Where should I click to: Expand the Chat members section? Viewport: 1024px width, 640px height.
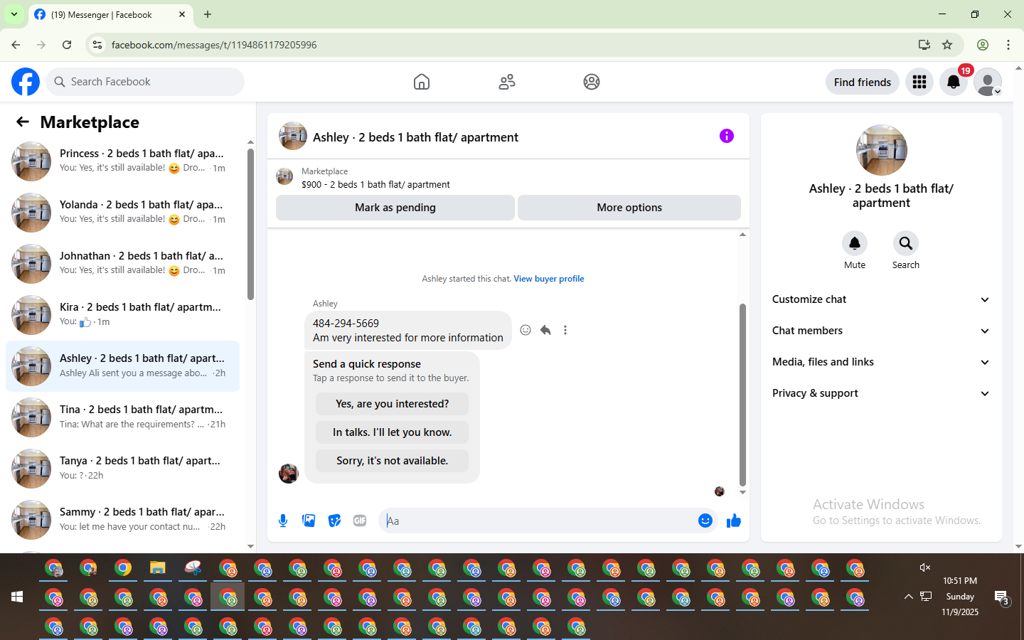[x=882, y=331]
